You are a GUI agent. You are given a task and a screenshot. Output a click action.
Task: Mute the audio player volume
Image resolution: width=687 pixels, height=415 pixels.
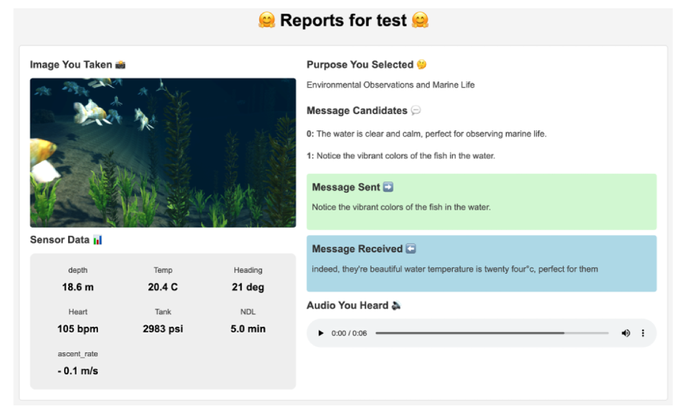pos(626,333)
